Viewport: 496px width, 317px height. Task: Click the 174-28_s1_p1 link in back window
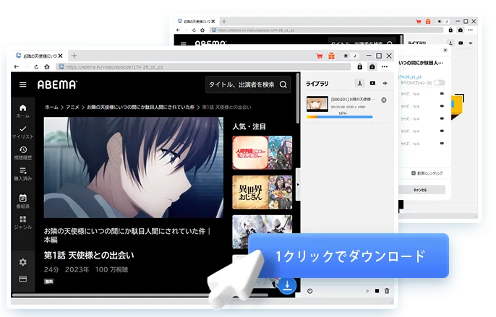pyautogui.click(x=410, y=77)
